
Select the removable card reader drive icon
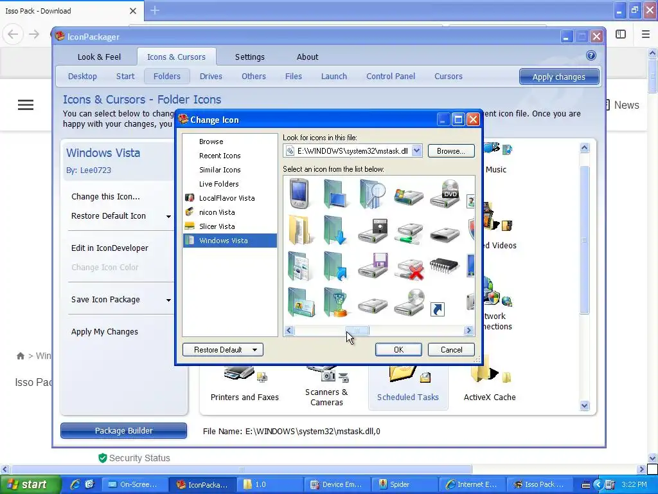click(x=445, y=234)
